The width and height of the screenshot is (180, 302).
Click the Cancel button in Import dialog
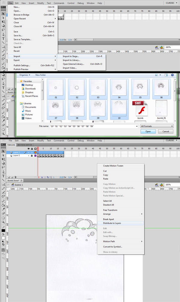[x=166, y=131]
